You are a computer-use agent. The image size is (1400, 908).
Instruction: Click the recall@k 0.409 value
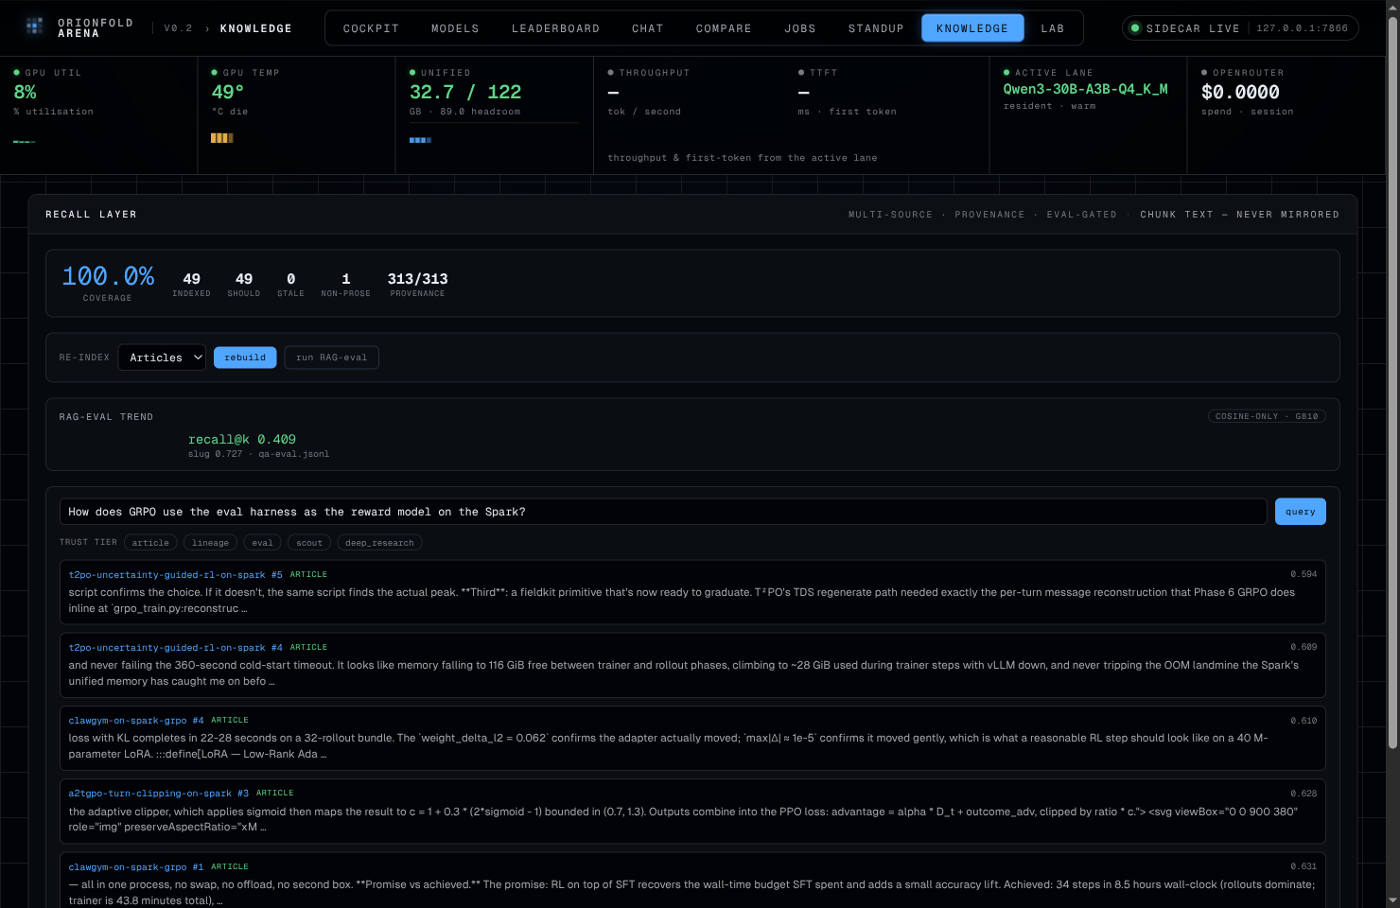tap(242, 439)
